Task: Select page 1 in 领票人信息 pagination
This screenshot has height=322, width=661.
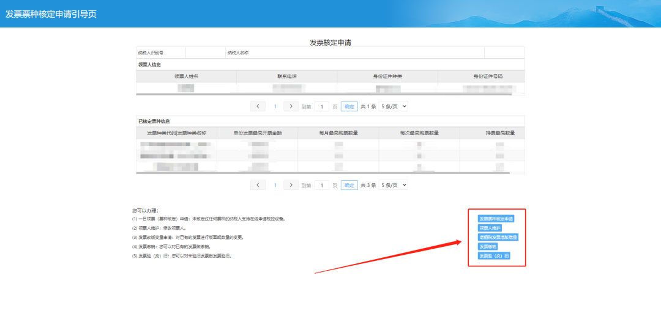Action: [x=275, y=106]
